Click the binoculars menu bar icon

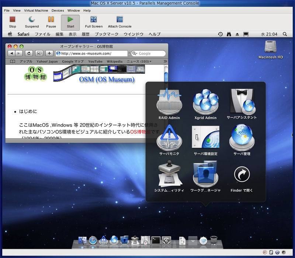pos(229,34)
